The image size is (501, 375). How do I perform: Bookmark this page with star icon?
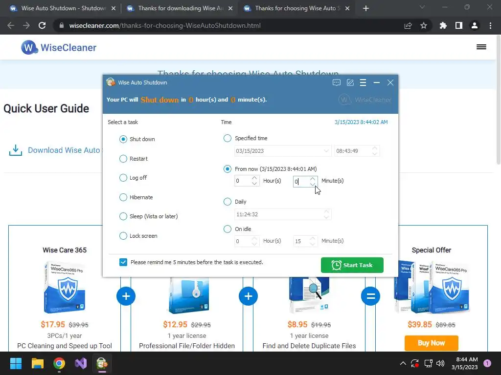pyautogui.click(x=424, y=25)
